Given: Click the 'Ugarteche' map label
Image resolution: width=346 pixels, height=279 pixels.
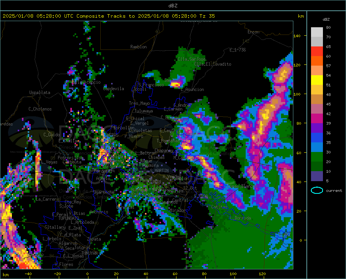Looking at the screenshot, I should pyautogui.click(x=104, y=192).
